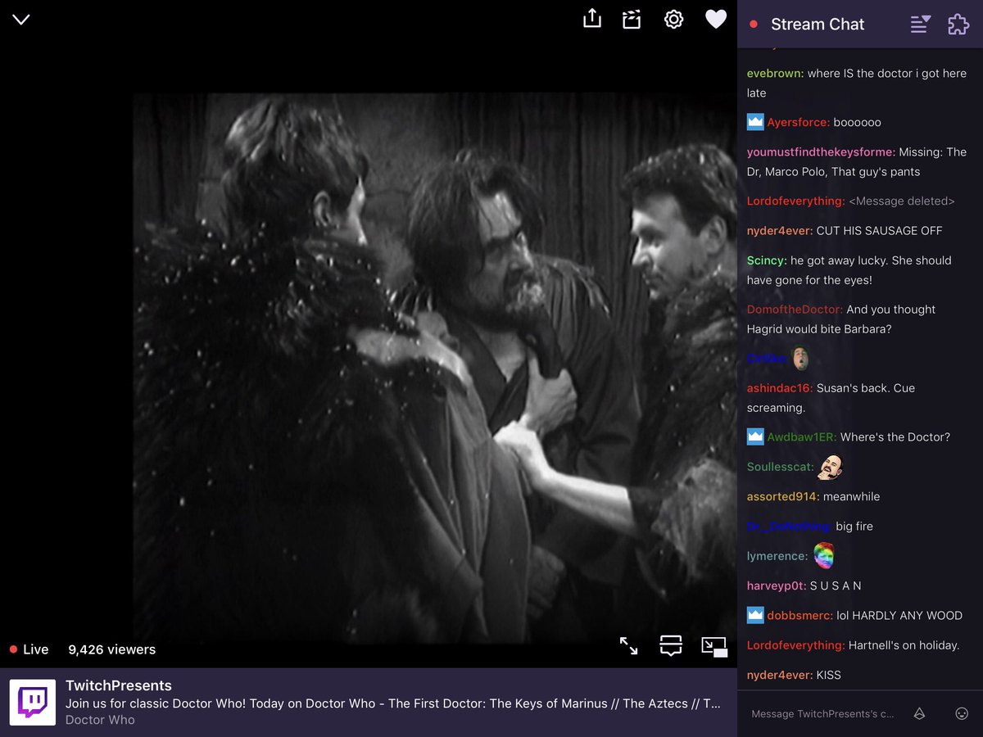Screen dimensions: 983x737
Task: Tap the username Scincy in chat
Action: [767, 260]
